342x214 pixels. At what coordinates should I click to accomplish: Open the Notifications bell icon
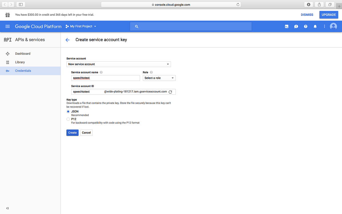pyautogui.click(x=315, y=26)
